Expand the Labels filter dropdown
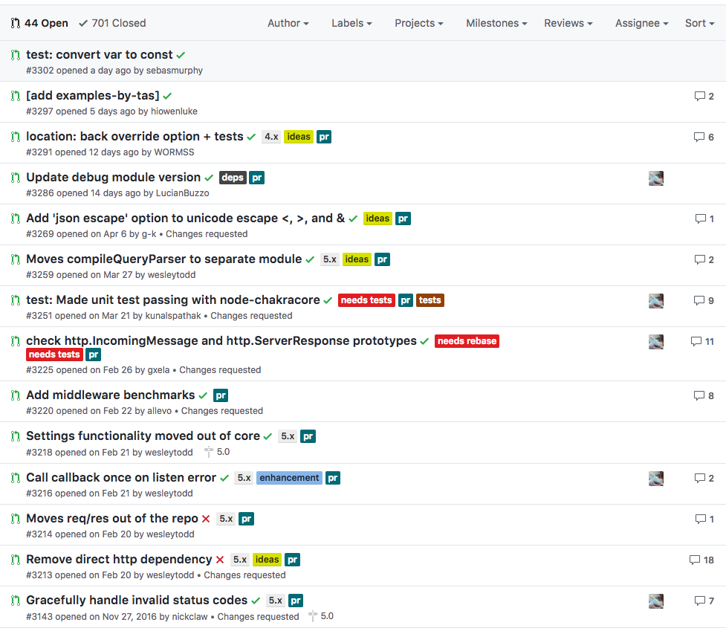Image resolution: width=726 pixels, height=631 pixels. click(351, 23)
